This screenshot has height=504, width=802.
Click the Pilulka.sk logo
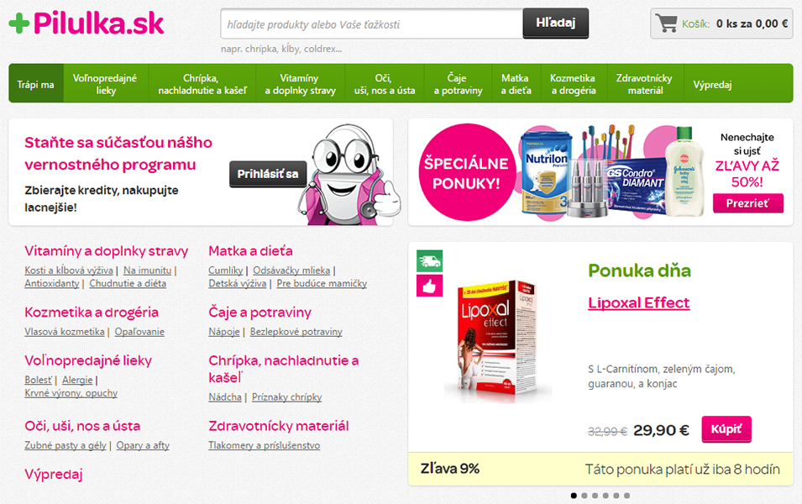point(86,24)
